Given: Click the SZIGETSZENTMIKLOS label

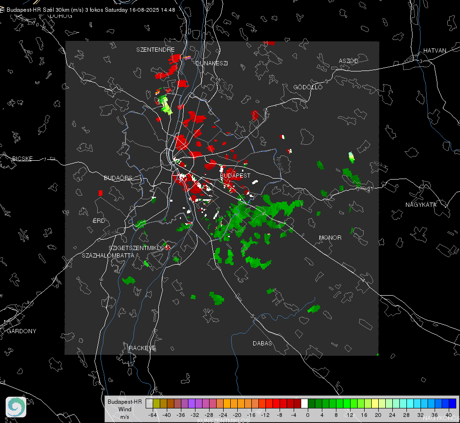Looking at the screenshot, I should coord(139,248).
